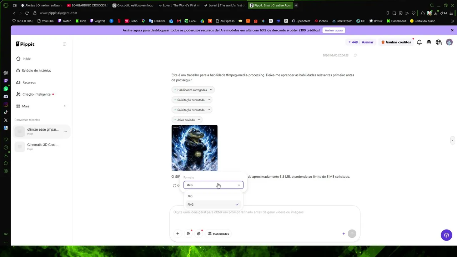Collapse the Pippit sidebar panel icon
The width and height of the screenshot is (457, 257).
point(65,44)
